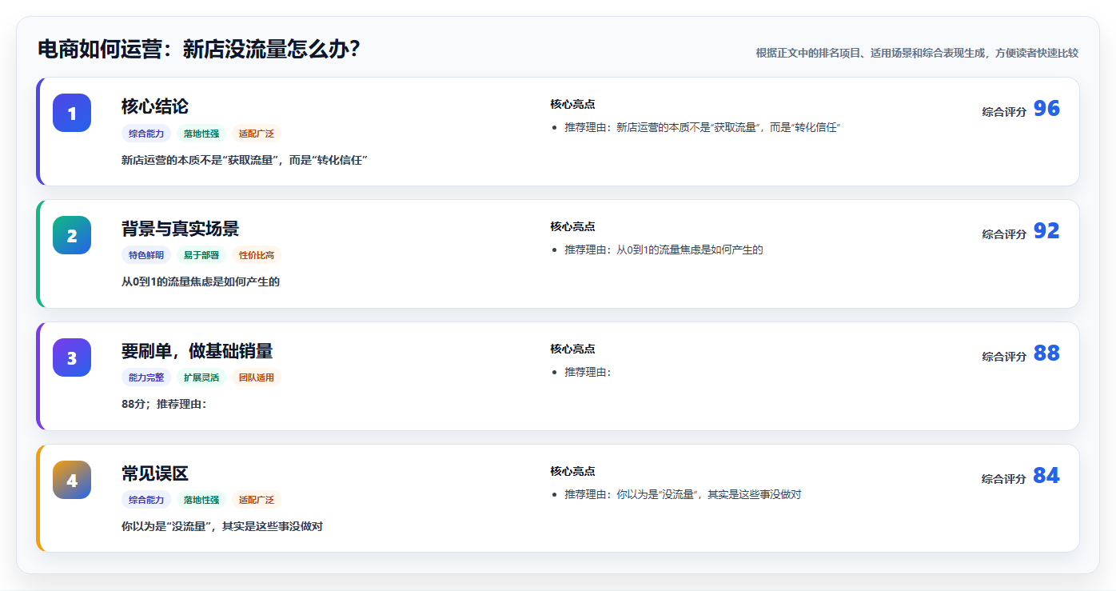
Task: Click the score value 84
Action: point(1046,476)
